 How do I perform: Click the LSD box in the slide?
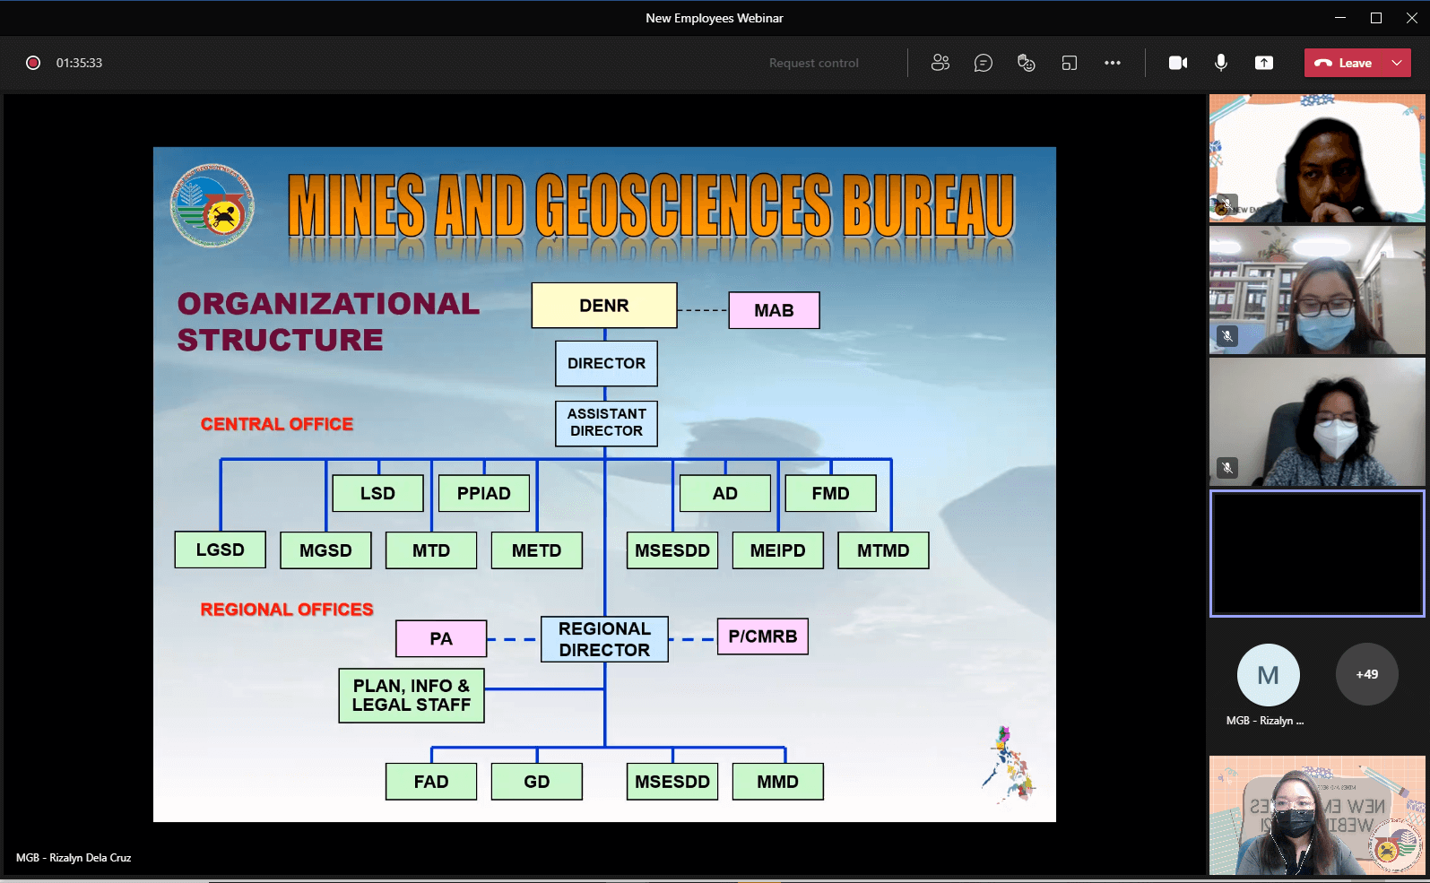(377, 493)
